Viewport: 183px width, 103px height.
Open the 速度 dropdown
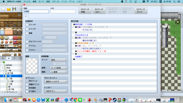pyautogui.click(x=59, y=68)
